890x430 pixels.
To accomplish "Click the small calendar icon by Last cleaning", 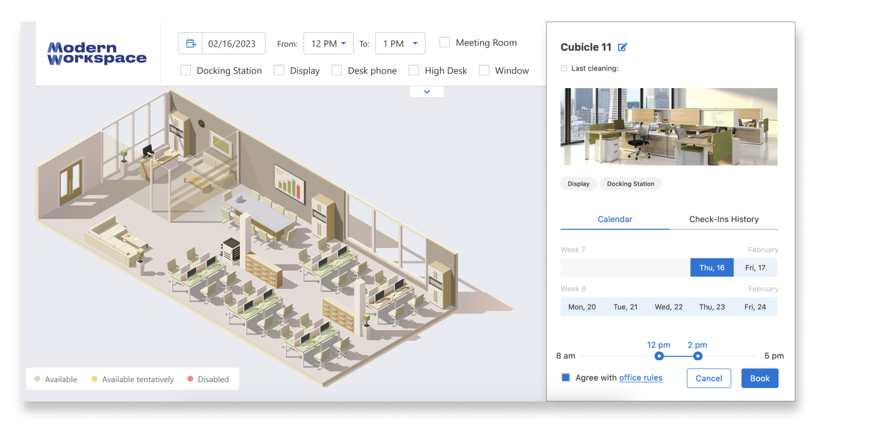I will (564, 68).
